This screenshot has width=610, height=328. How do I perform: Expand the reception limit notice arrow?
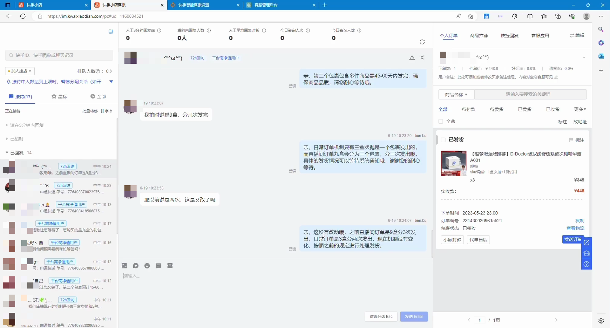(111, 82)
